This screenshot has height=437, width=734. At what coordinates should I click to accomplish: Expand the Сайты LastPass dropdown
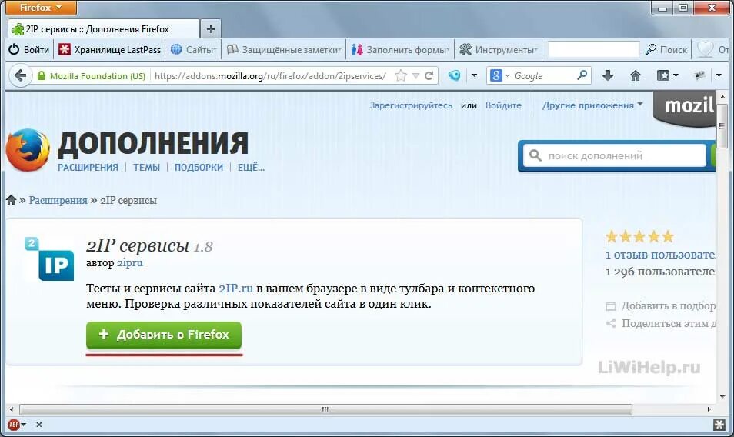coord(193,49)
